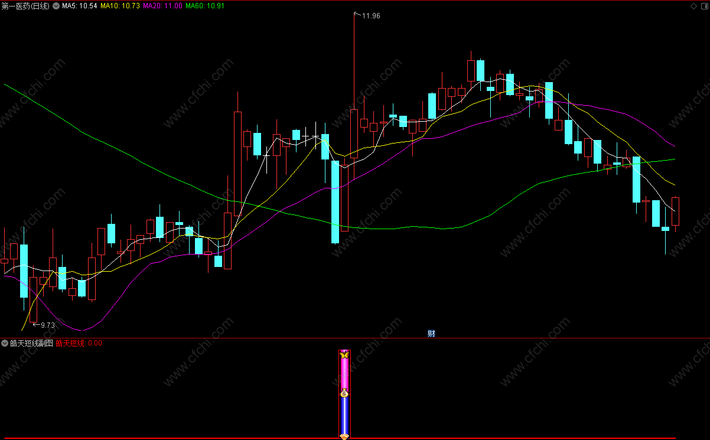The image size is (710, 440).
Task: Click the butterfly signal icon in sub-chart
Action: (344, 354)
